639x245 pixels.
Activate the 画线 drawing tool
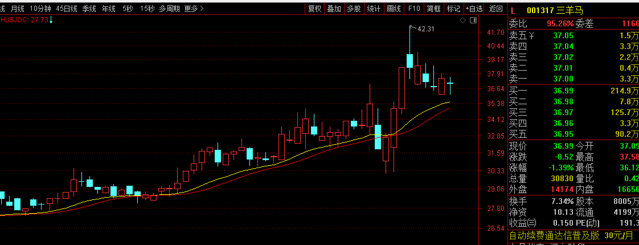pos(394,9)
